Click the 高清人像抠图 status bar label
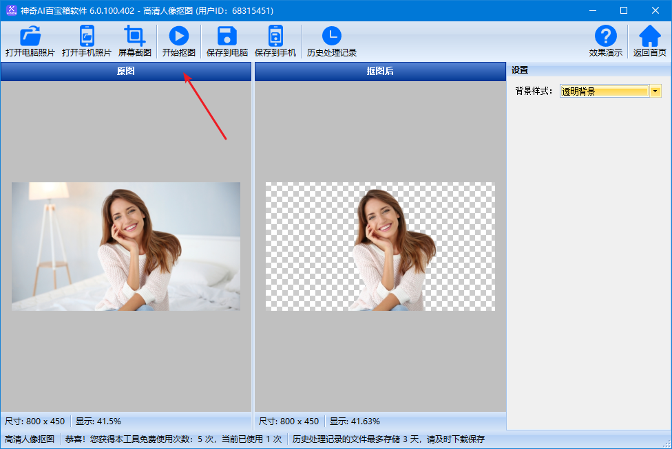The width and height of the screenshot is (672, 449). click(30, 439)
